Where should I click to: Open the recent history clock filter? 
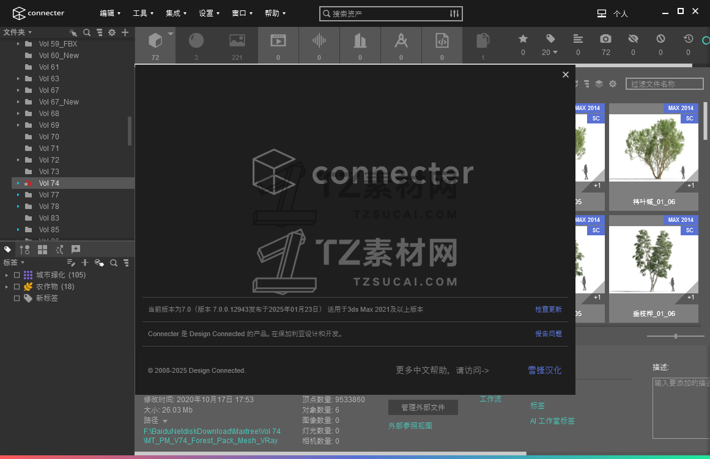(x=688, y=39)
